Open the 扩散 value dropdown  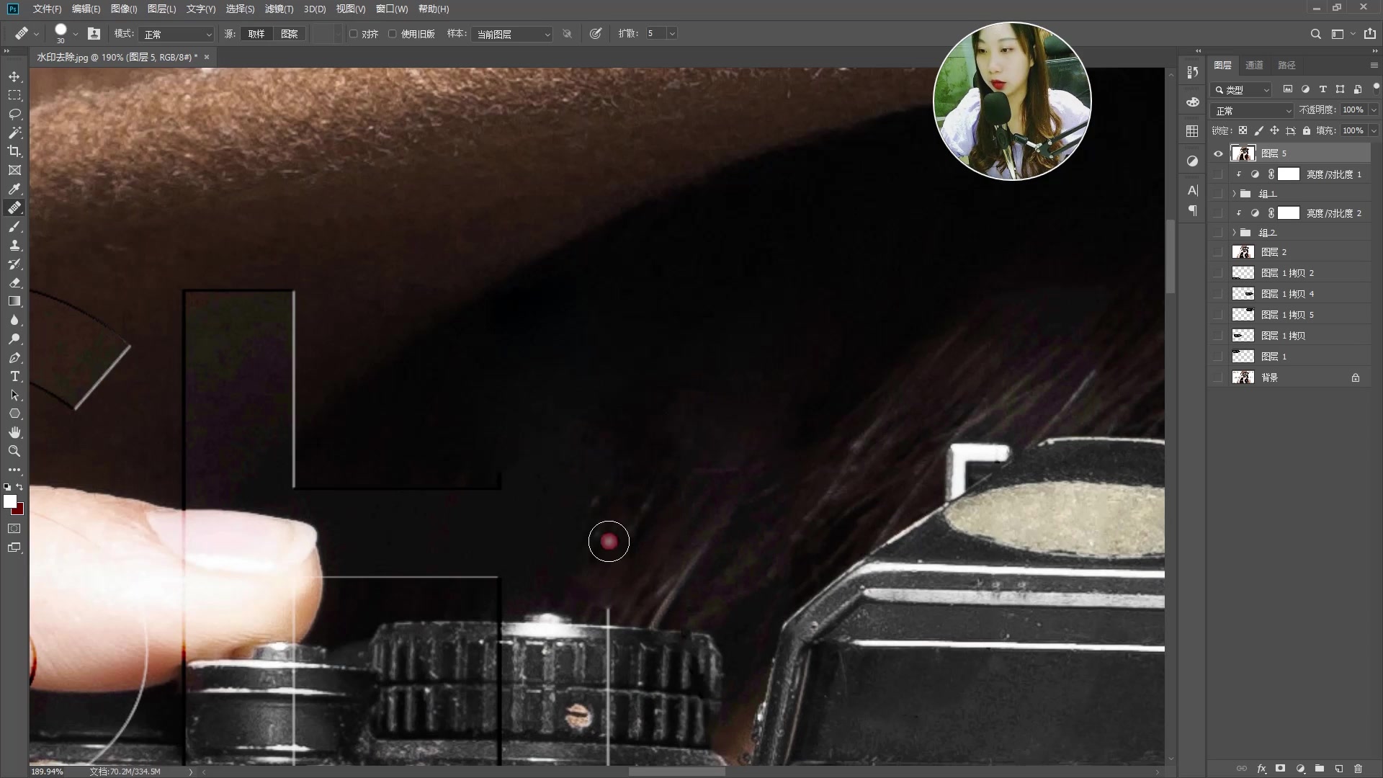pyautogui.click(x=672, y=34)
